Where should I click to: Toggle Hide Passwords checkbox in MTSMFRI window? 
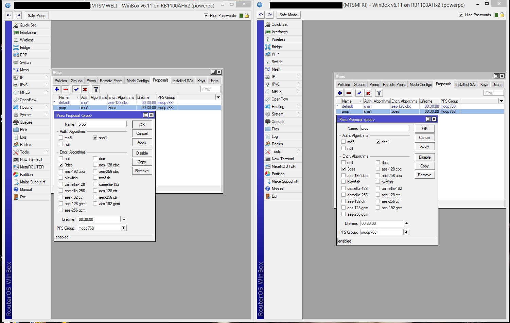click(461, 15)
